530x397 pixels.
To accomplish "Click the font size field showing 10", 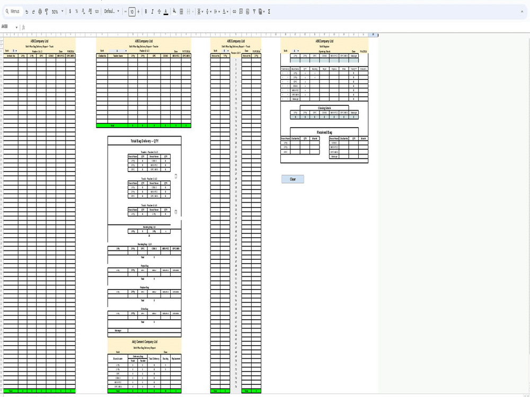I will pyautogui.click(x=132, y=12).
